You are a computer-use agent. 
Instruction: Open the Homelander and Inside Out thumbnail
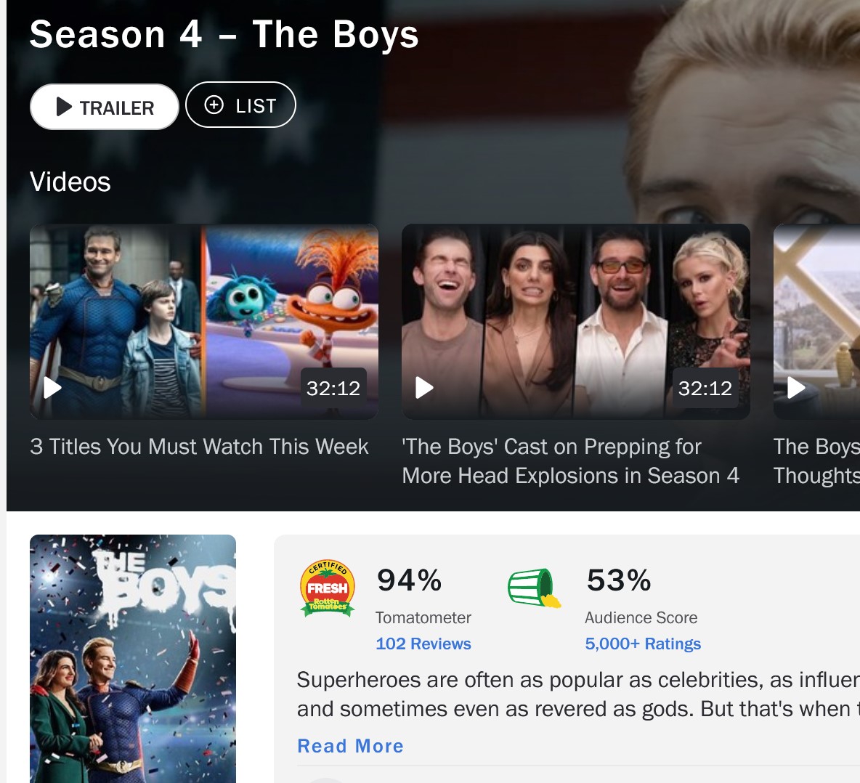(204, 322)
